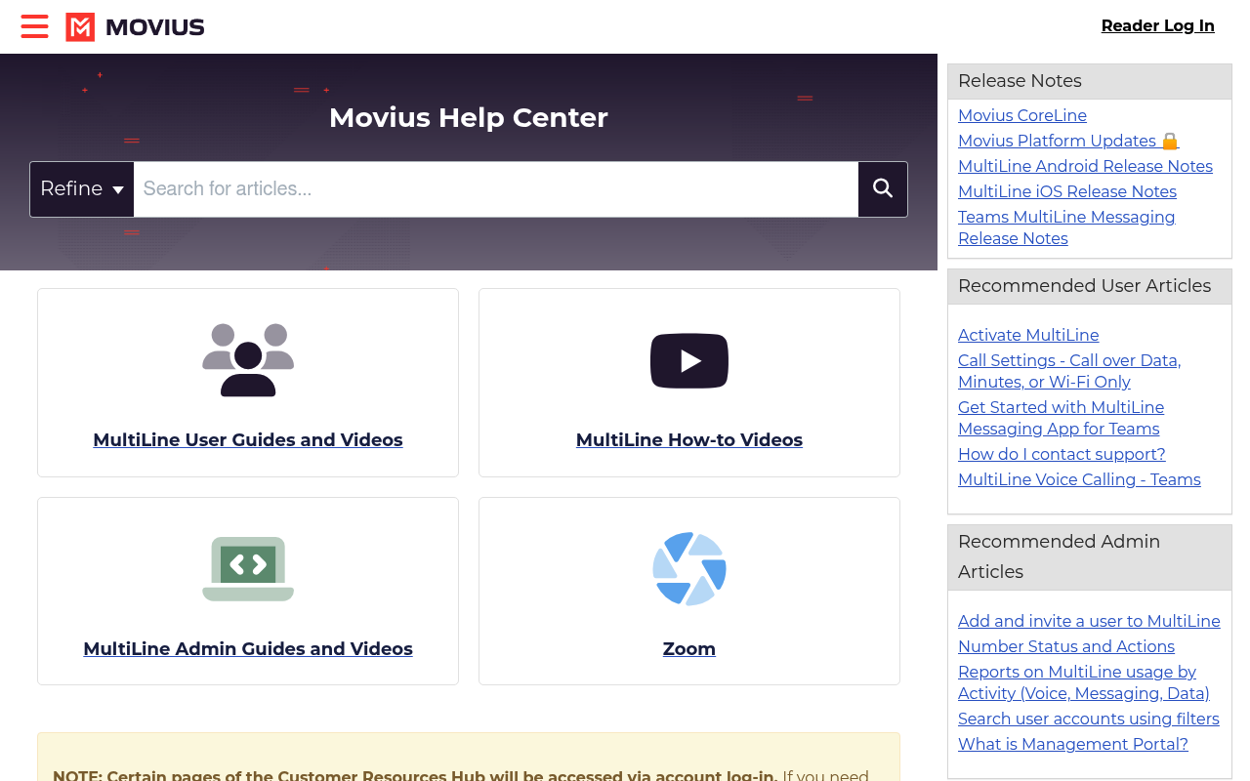The width and height of the screenshot is (1250, 781).
Task: Click the MultiLine User Guides people icon
Action: pos(248,360)
